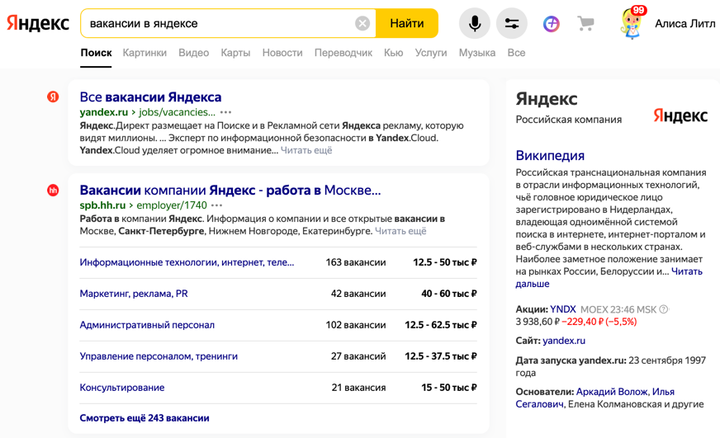720x438 pixels.
Task: Expand "Смотреть ещё 243 вакансии"
Action: point(144,418)
